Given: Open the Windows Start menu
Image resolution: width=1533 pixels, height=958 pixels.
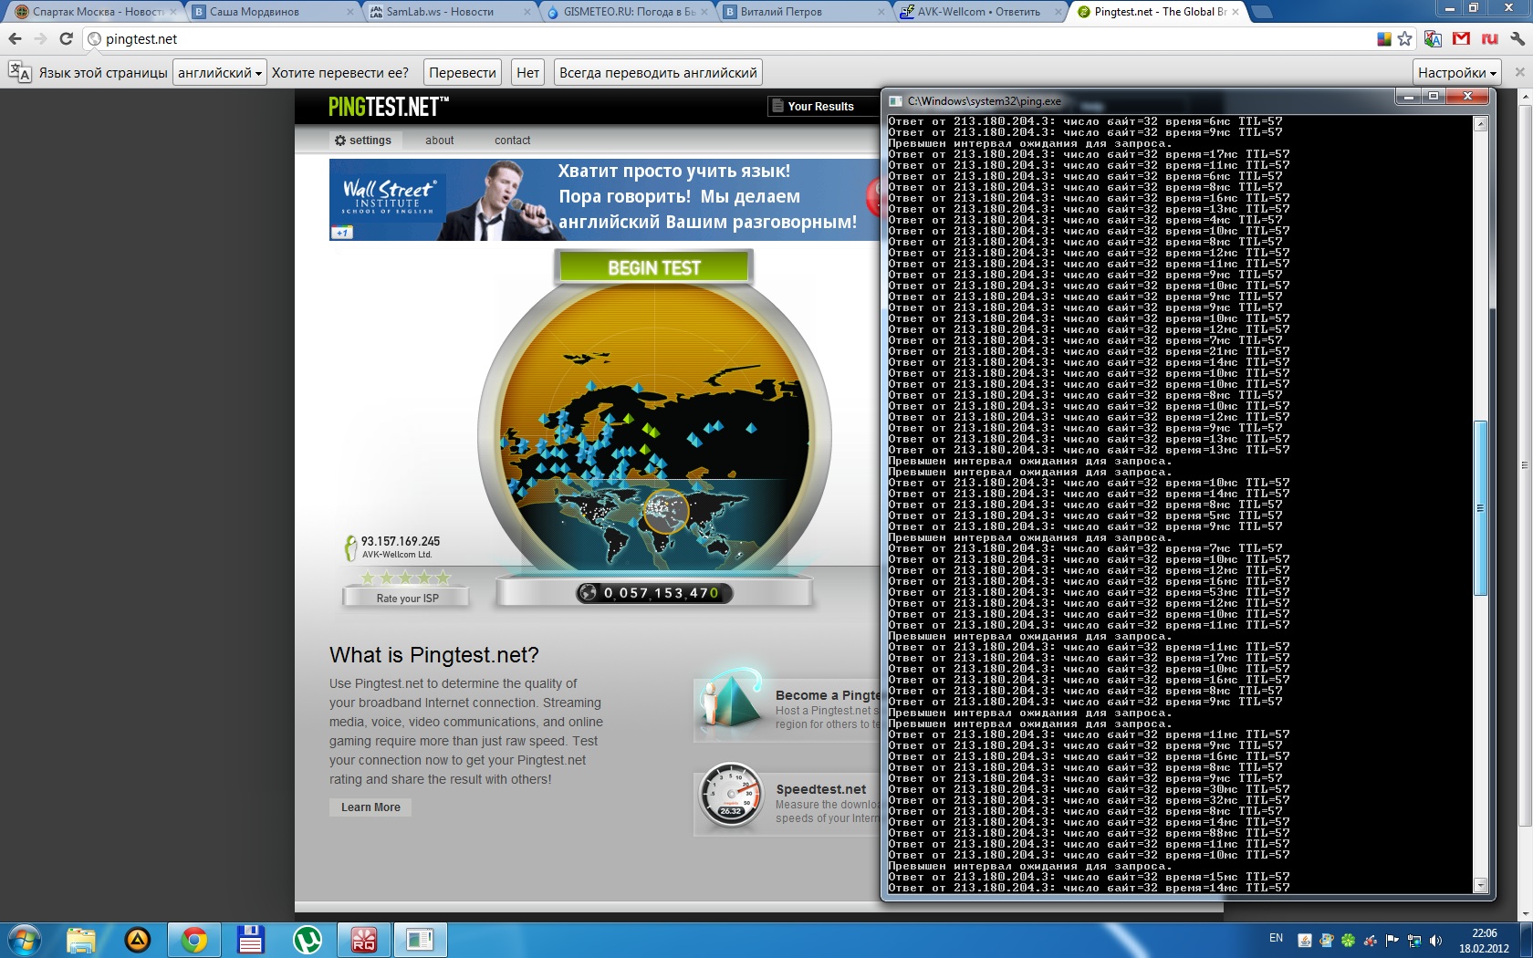Looking at the screenshot, I should tap(24, 940).
